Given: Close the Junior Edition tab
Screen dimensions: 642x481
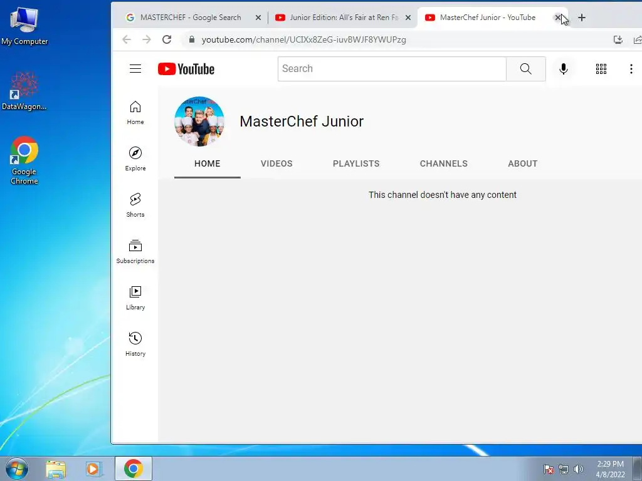Looking at the screenshot, I should (408, 18).
